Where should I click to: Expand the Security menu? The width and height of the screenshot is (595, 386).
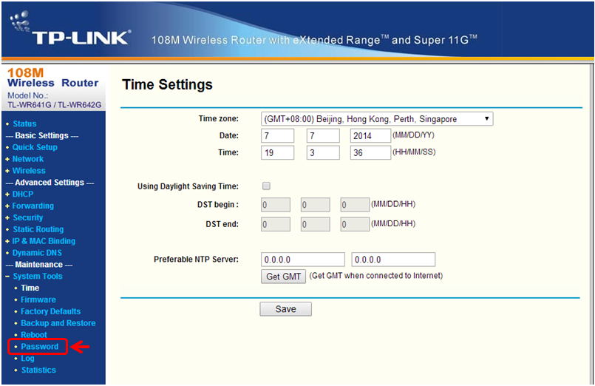(28, 217)
